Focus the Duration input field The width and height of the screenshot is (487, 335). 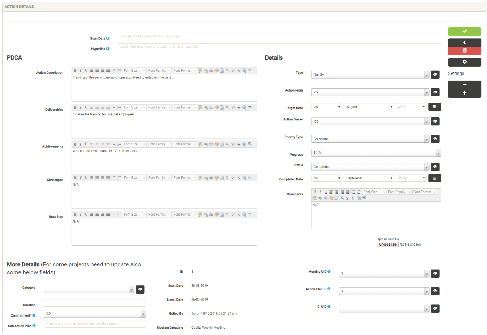coord(95,303)
